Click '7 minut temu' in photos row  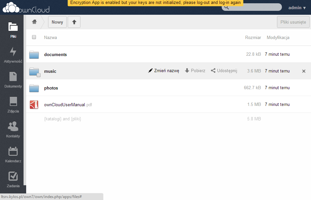pyautogui.click(x=277, y=88)
